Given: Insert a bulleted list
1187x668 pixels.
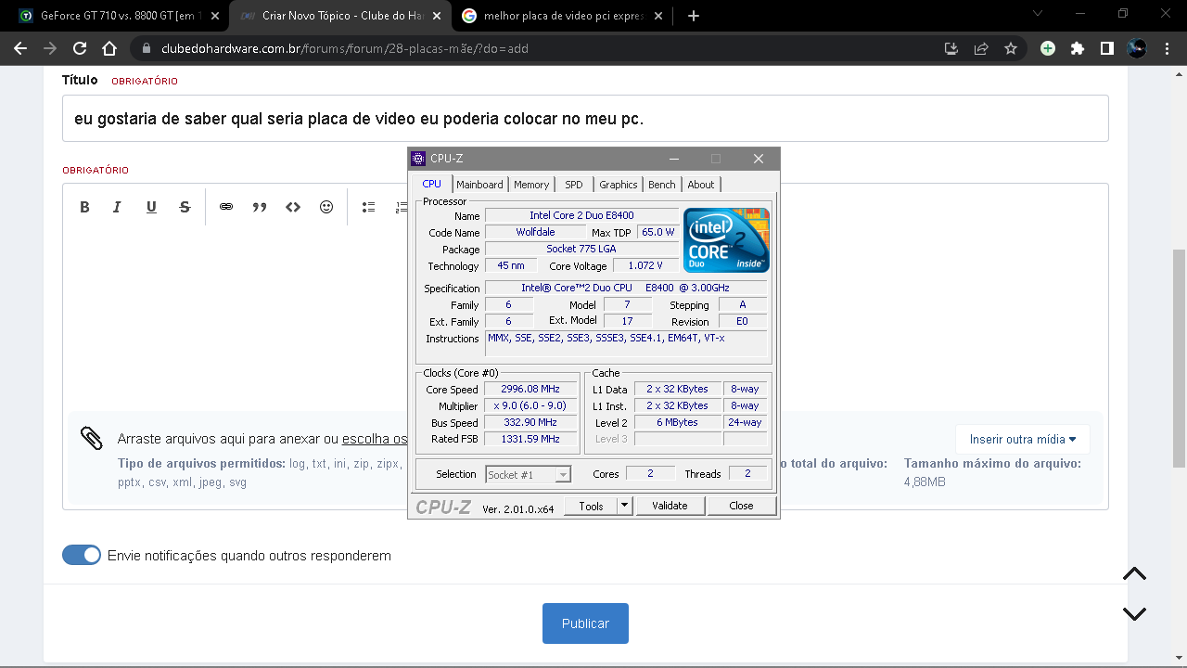Looking at the screenshot, I should 368,207.
